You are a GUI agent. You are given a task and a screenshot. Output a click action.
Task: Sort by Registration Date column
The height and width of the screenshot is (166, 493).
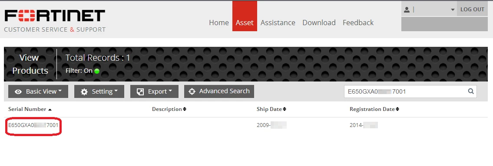click(374, 109)
